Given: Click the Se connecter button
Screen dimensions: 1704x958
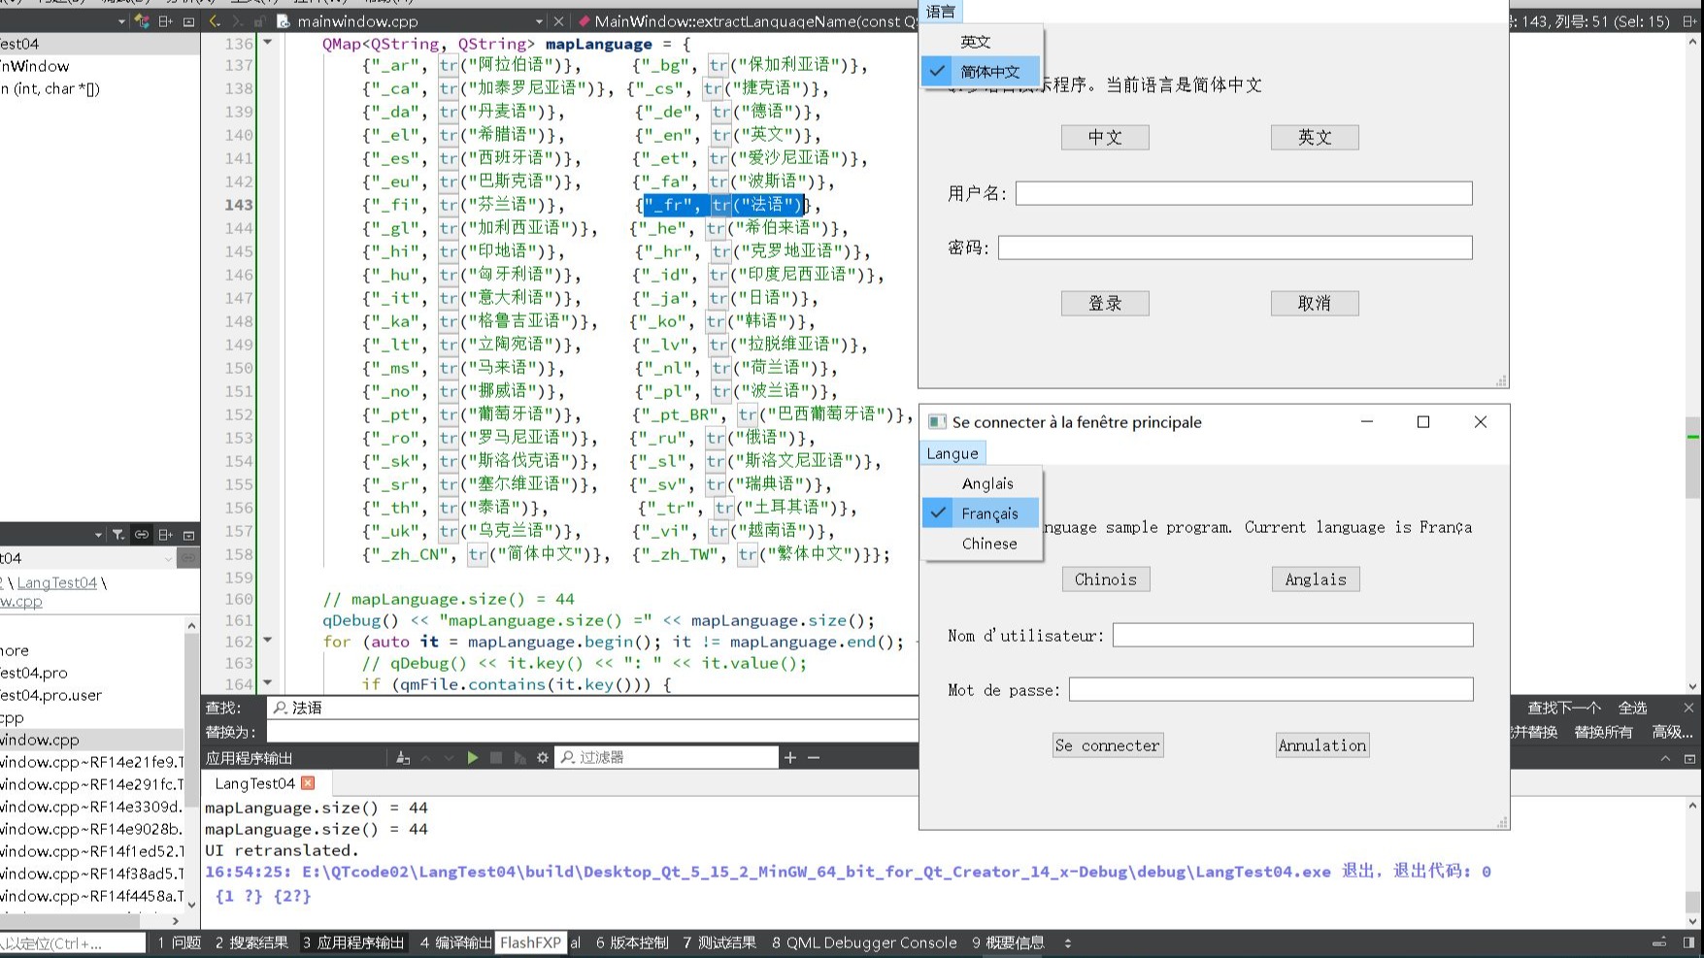Looking at the screenshot, I should point(1107,744).
